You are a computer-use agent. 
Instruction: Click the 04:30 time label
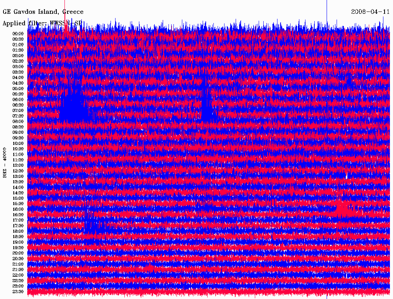(18, 83)
